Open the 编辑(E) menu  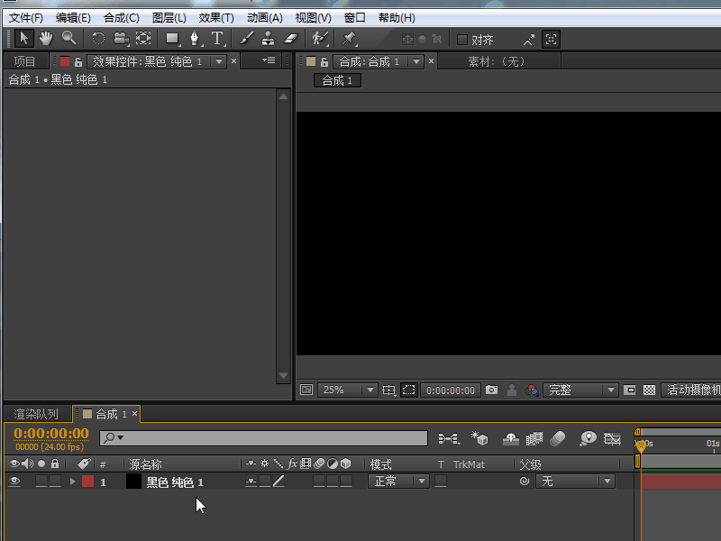(73, 18)
